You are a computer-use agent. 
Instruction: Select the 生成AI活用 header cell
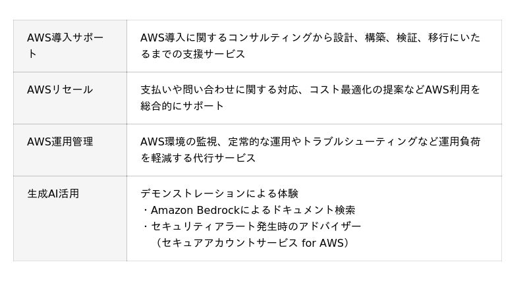(x=70, y=218)
